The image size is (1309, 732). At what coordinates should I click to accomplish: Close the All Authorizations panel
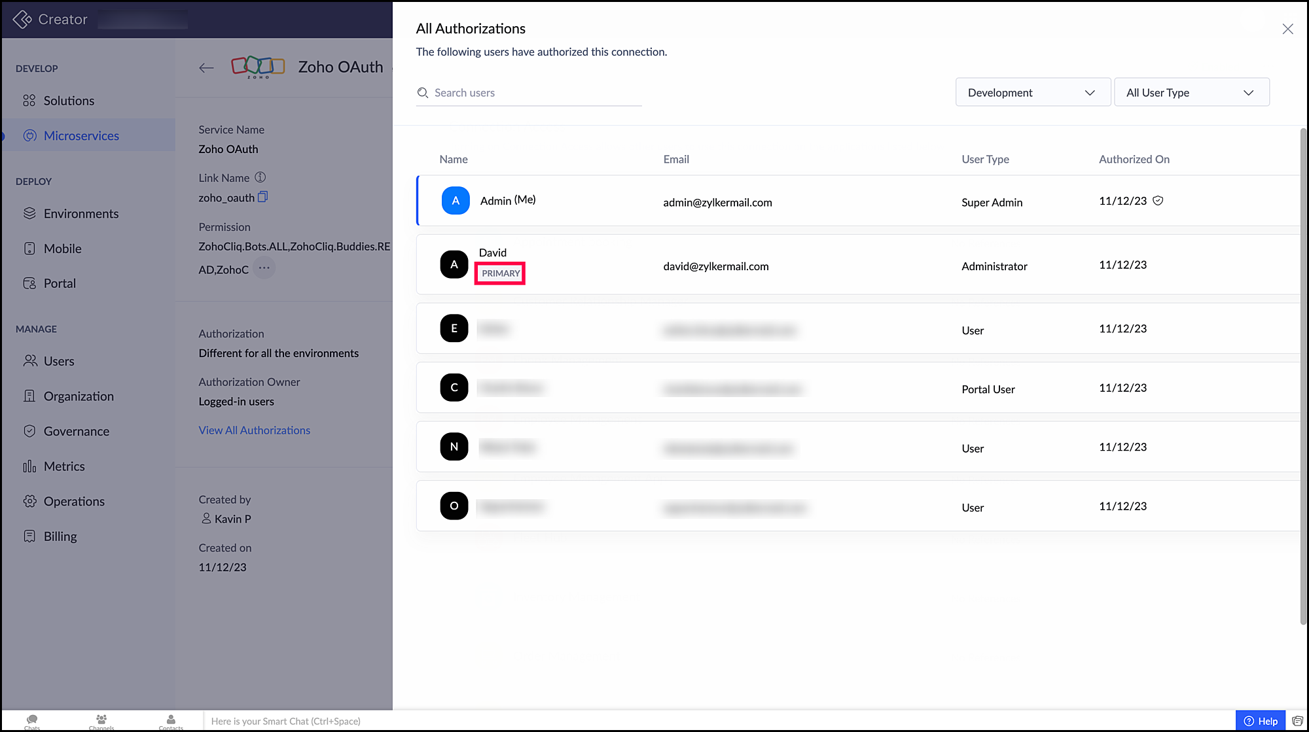1287,29
